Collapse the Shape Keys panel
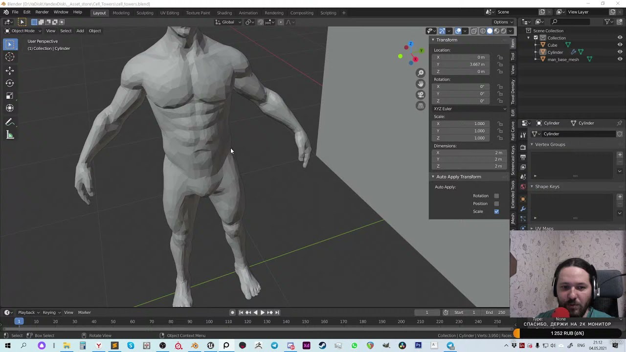 532,187
